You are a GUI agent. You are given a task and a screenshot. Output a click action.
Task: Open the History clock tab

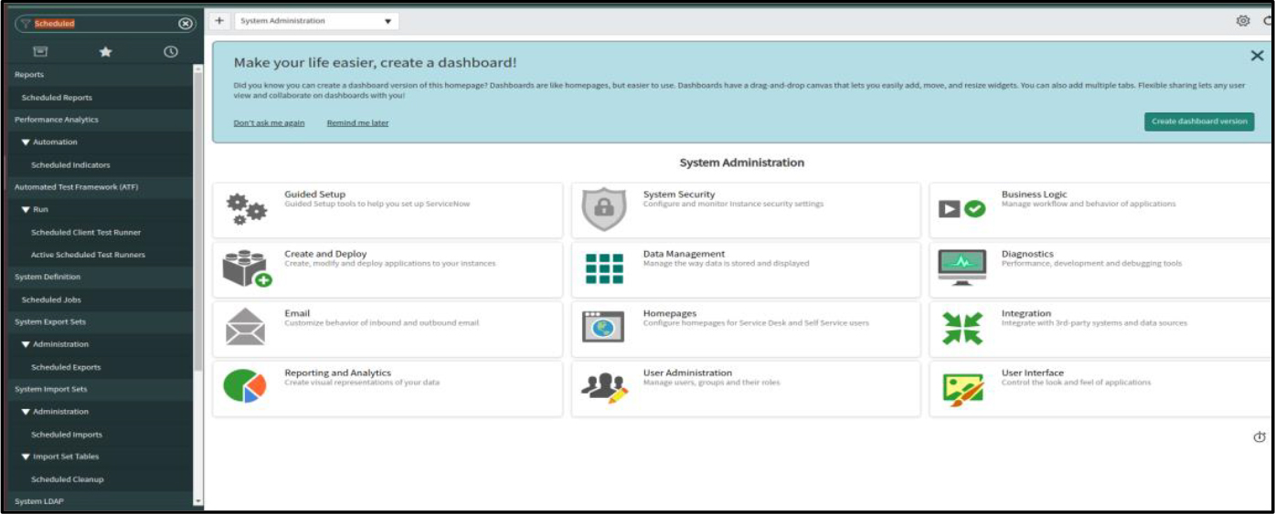(x=171, y=52)
